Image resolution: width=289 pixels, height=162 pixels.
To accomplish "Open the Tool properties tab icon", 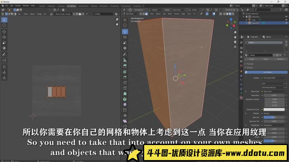I will point(241,43).
